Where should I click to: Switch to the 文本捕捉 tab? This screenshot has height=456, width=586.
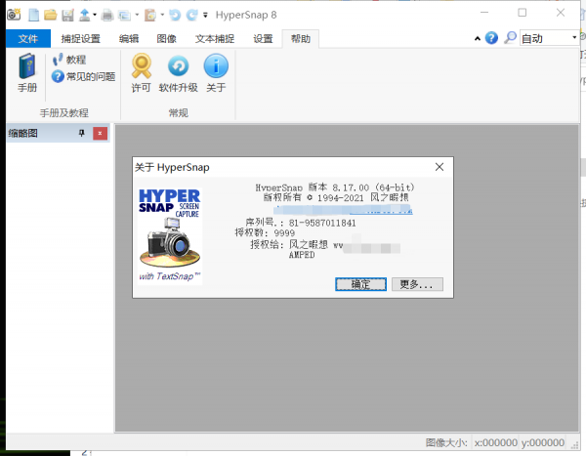(x=215, y=38)
